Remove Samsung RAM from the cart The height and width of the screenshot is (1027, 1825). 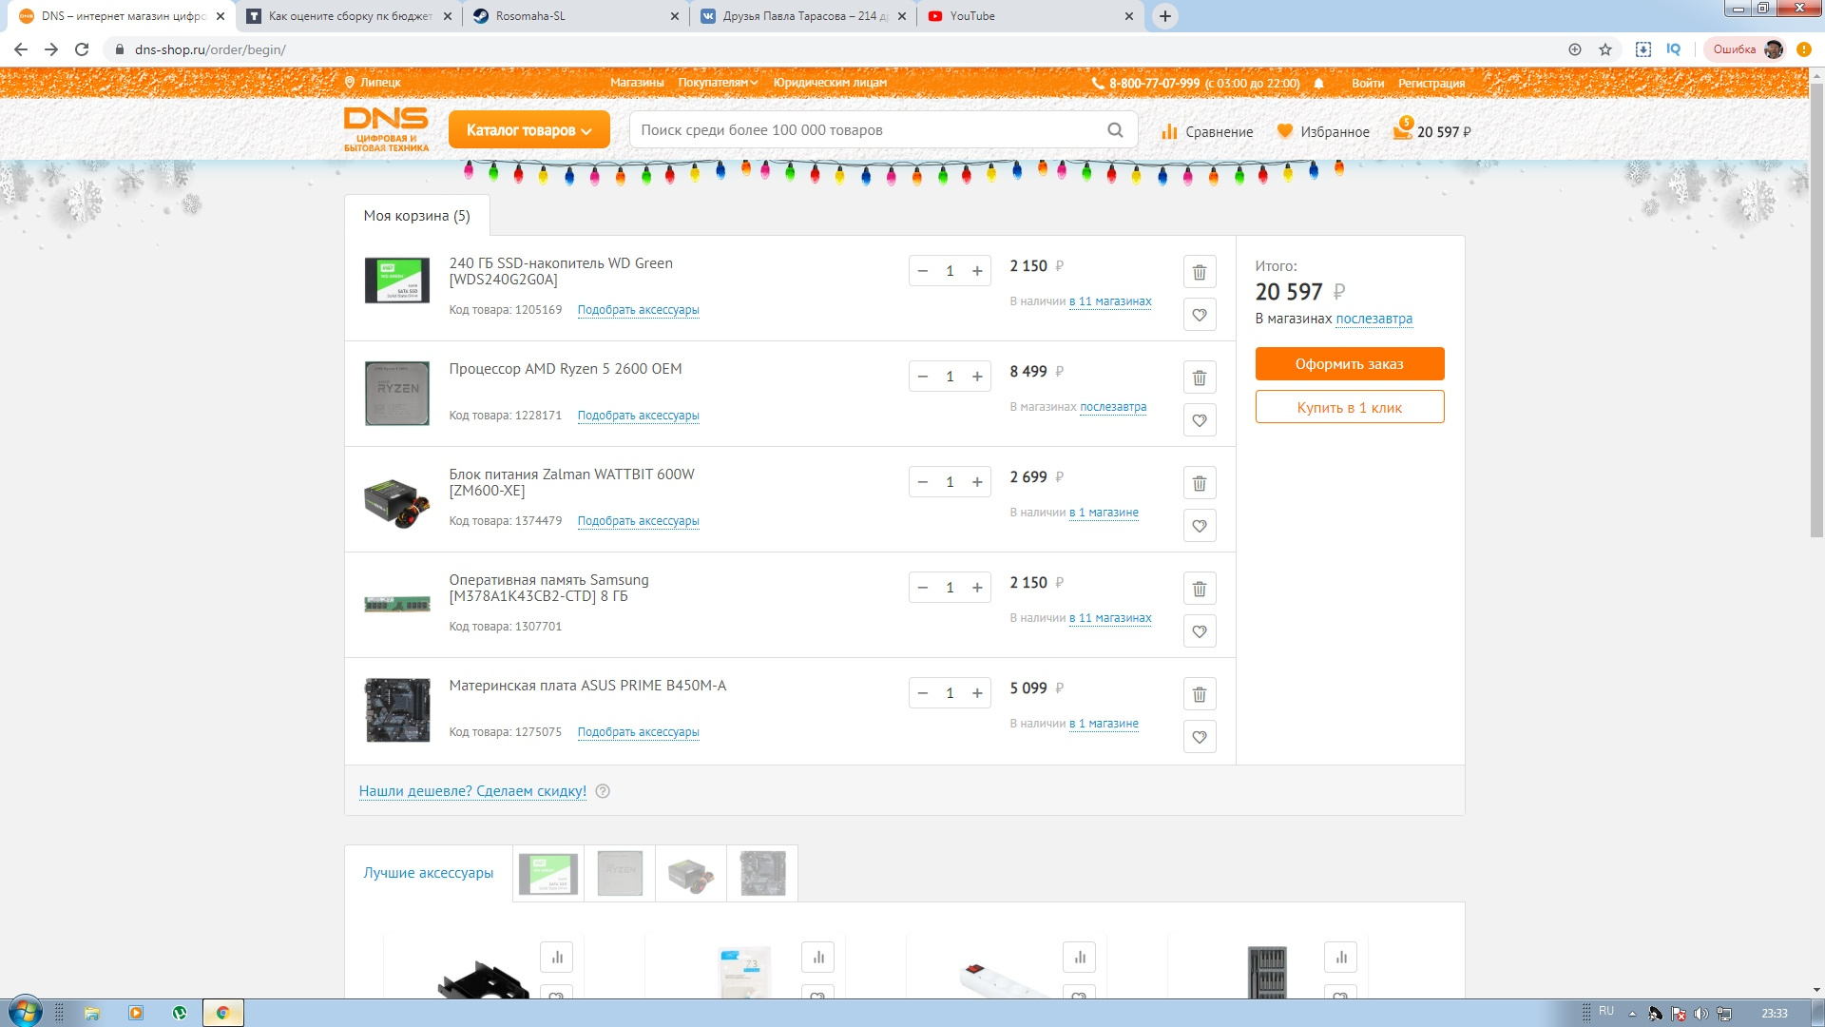(1200, 589)
